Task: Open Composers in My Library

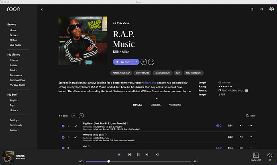Action: point(16,75)
